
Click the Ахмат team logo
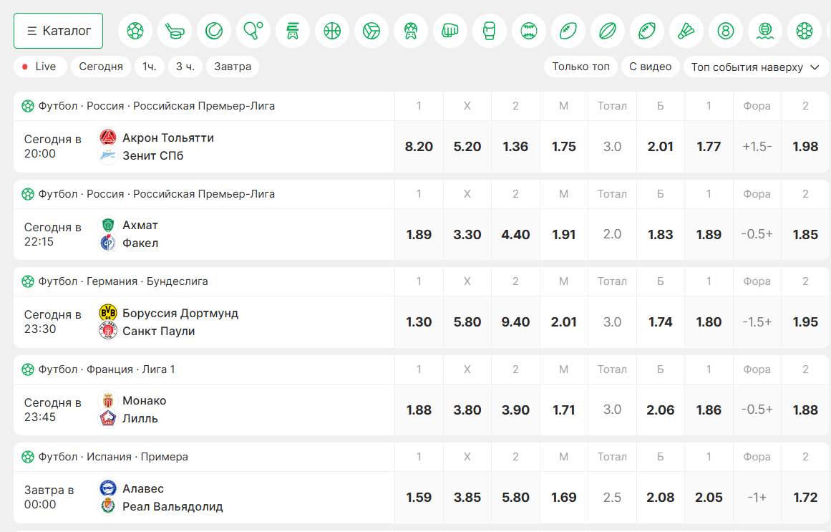pyautogui.click(x=108, y=225)
